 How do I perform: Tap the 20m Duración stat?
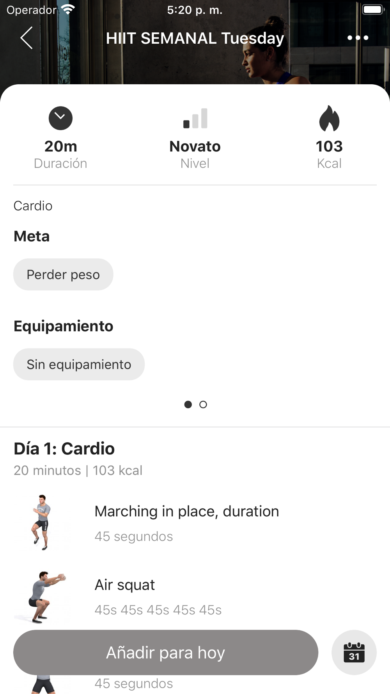[x=60, y=154]
